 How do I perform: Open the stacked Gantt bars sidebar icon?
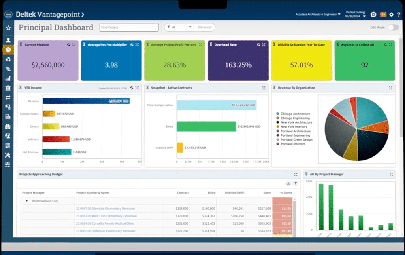(8, 69)
